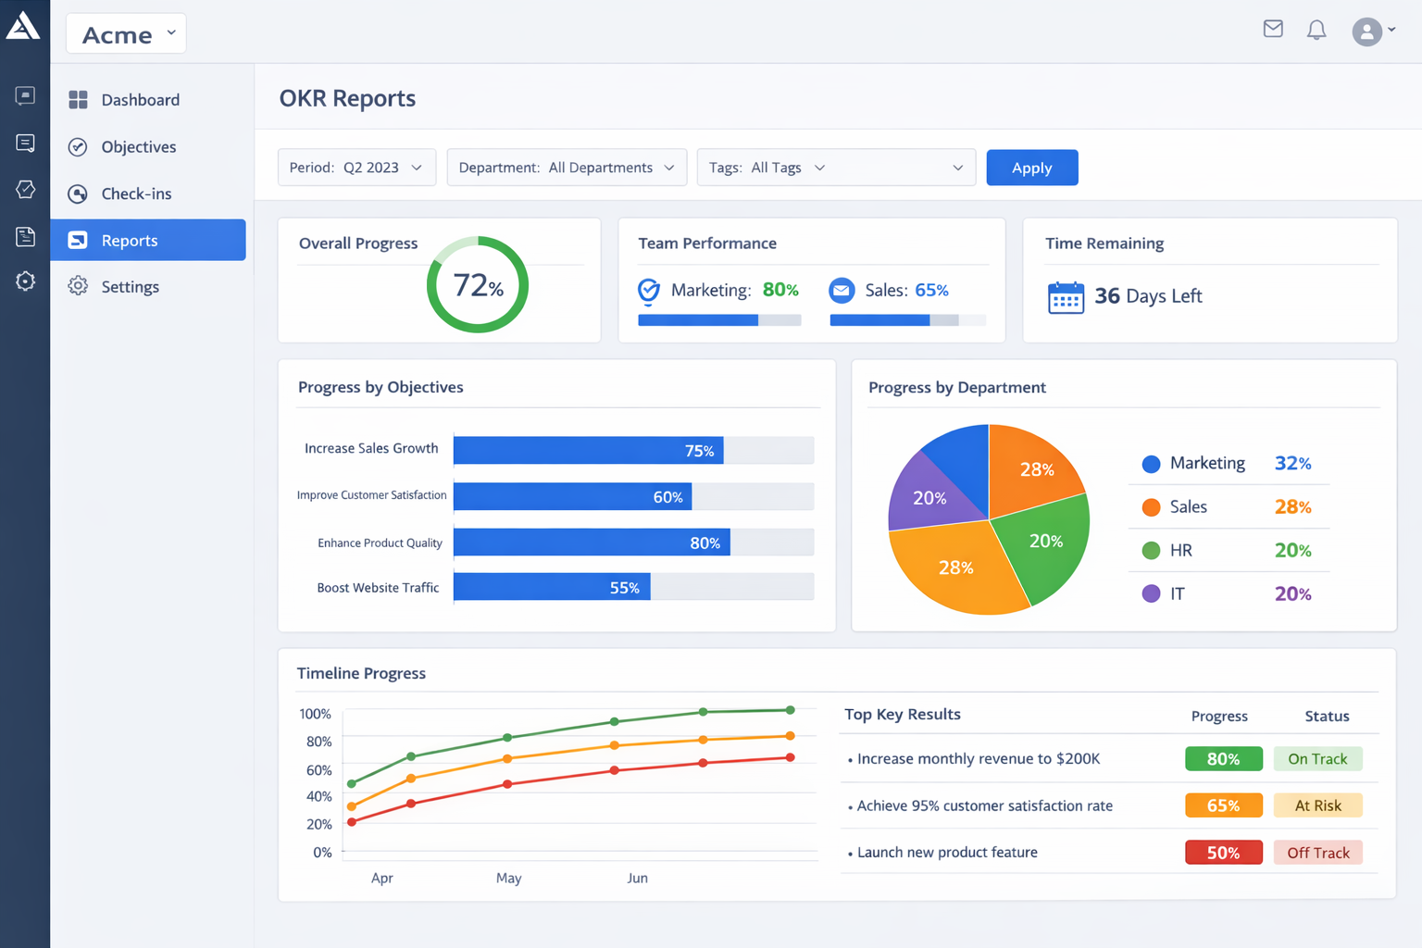
Task: Click the Enhance Product Quality 80% progress bar
Action: pos(591,542)
